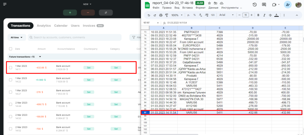Expand Future transactions • 15 section
Screen dimensions: 304x135
[x=40, y=57]
